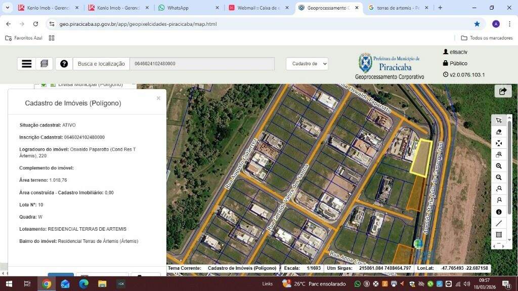Click the Quadra W text
The height and width of the screenshot is (291, 518).
coord(31,217)
